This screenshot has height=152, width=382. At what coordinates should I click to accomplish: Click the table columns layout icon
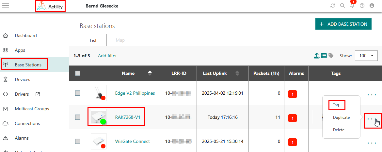(x=324, y=56)
